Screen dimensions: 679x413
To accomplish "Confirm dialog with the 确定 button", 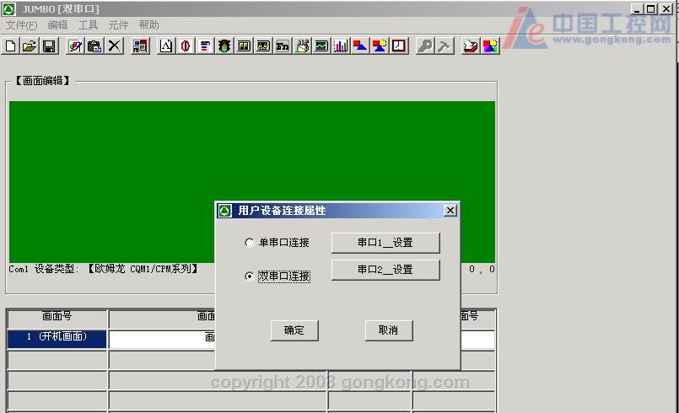I will (294, 330).
